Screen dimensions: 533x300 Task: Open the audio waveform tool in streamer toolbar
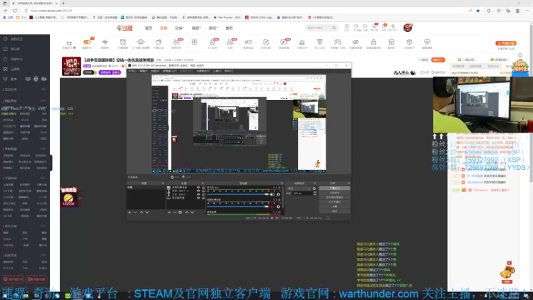[x=105, y=42]
